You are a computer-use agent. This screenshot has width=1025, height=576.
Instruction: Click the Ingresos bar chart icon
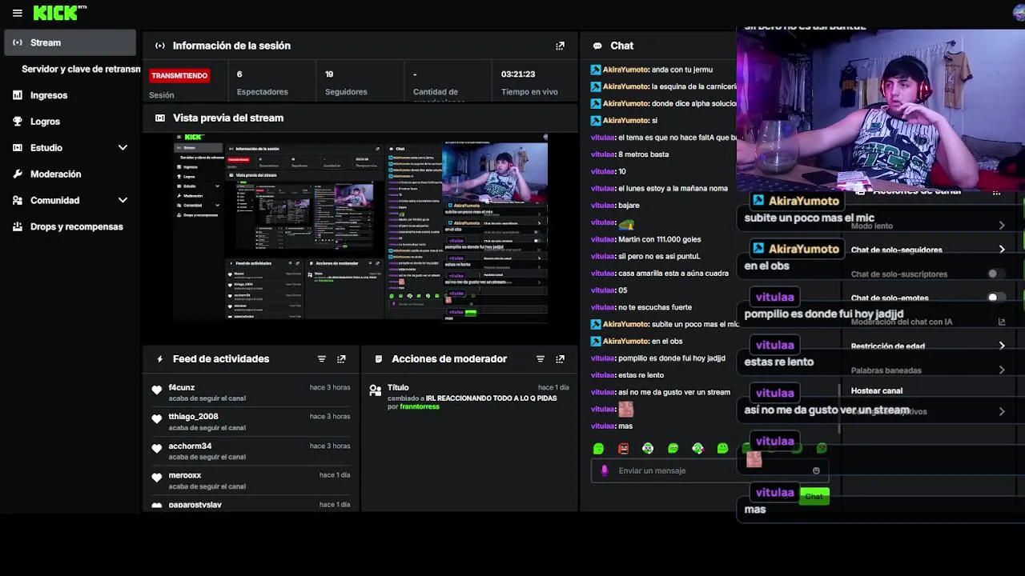(x=18, y=95)
